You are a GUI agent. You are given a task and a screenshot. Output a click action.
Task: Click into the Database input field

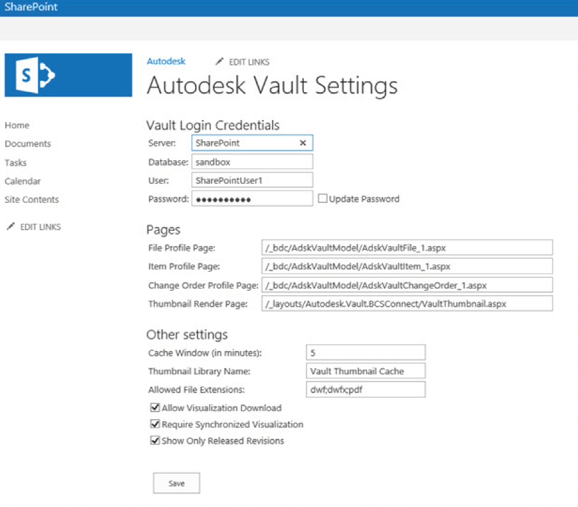coord(252,162)
